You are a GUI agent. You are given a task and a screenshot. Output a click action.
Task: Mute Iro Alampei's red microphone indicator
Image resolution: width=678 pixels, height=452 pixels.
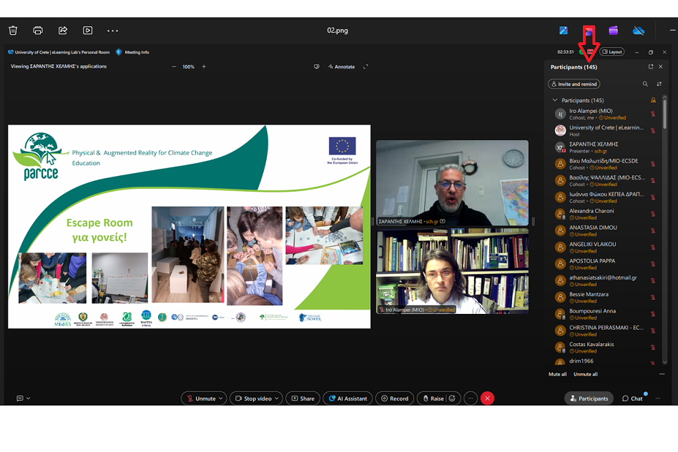(652, 114)
